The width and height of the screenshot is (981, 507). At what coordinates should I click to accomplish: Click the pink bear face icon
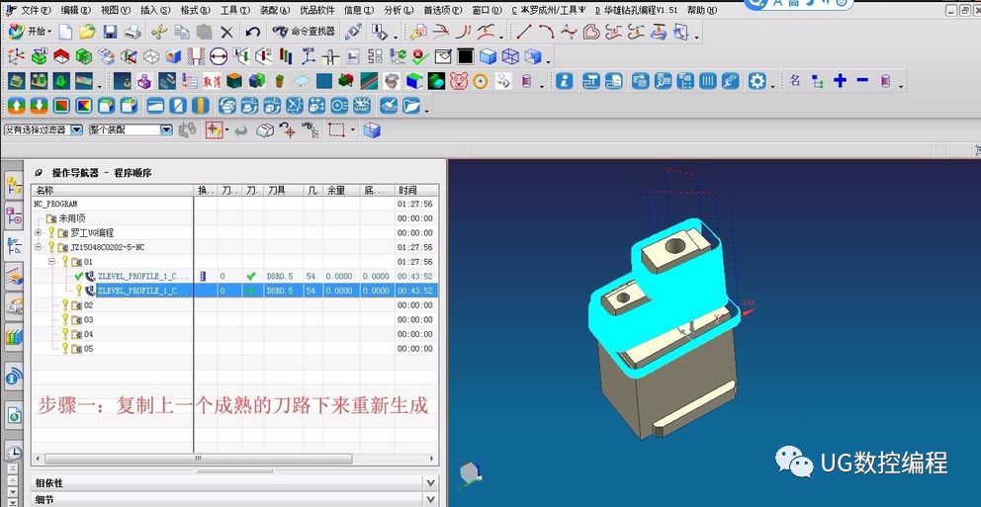tap(459, 81)
